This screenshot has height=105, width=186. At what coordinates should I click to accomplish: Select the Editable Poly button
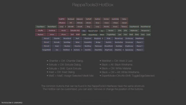coord(75,30)
